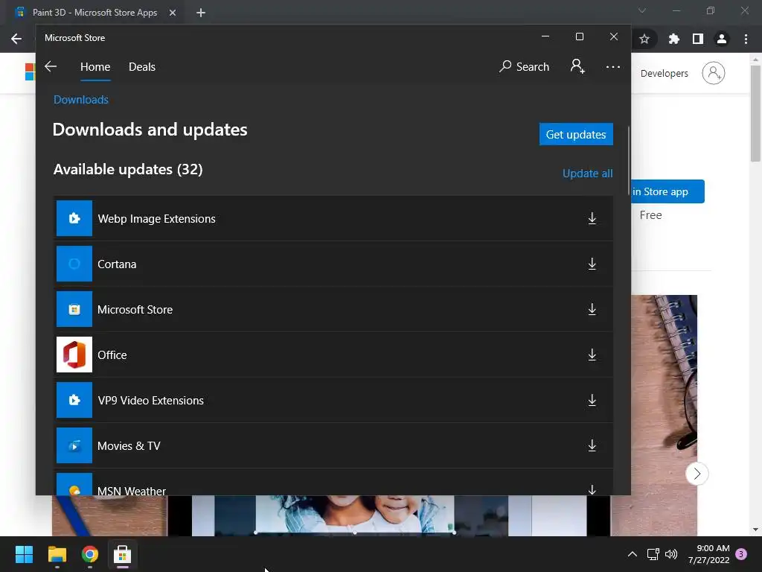Screen dimensions: 762x572
Task: Select the Office list entry
Action: pos(333,355)
